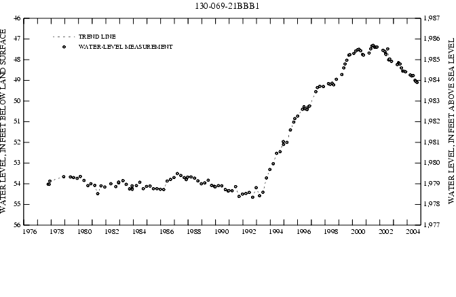The height and width of the screenshot is (297, 456).
Task: Click the 55 left axis value
Action: [17, 204]
